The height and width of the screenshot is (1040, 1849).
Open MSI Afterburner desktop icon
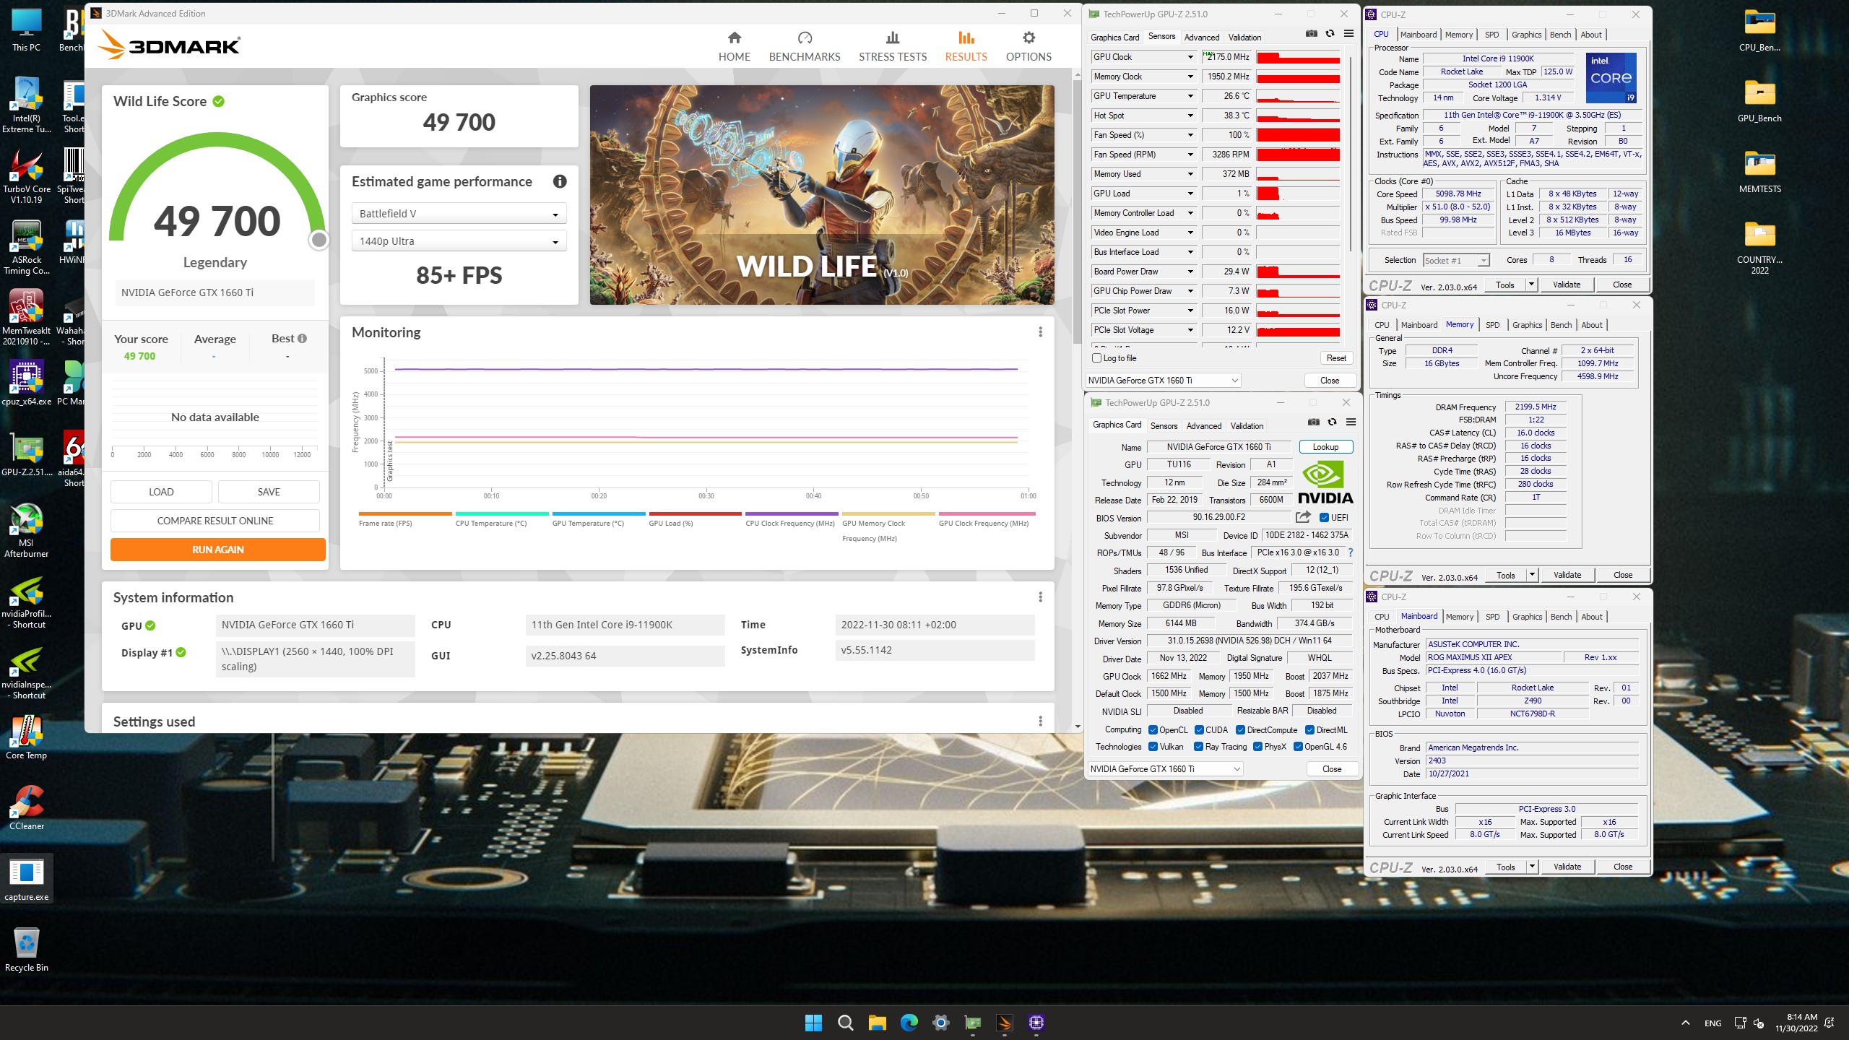27,531
